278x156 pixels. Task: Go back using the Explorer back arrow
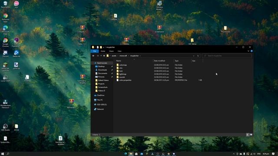pos(93,56)
